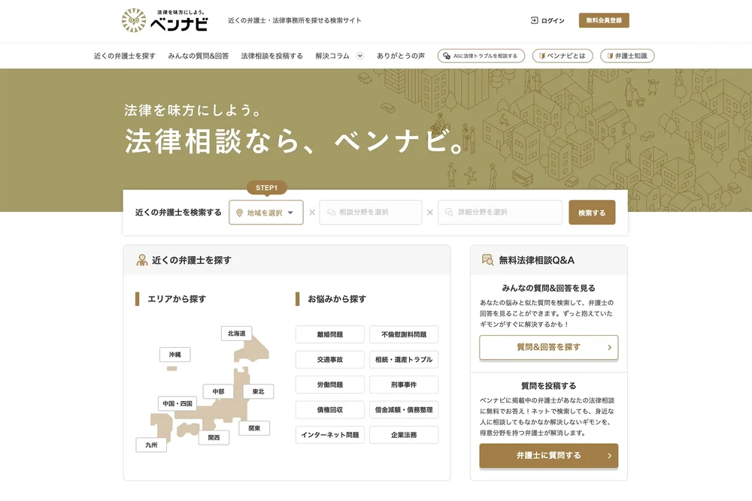Viewport: 752px width, 501px height.
Task: Click the book icon in 弁護士知識 pill
Action: coord(610,56)
